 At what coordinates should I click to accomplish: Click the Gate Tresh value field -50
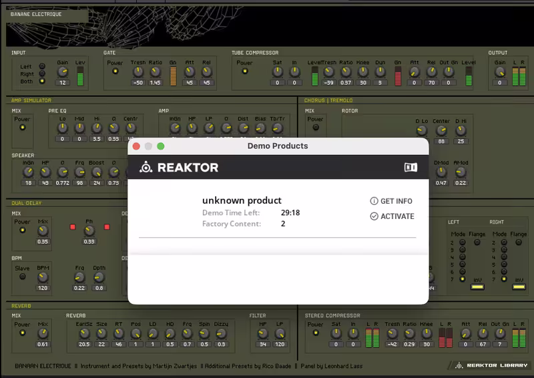click(138, 83)
